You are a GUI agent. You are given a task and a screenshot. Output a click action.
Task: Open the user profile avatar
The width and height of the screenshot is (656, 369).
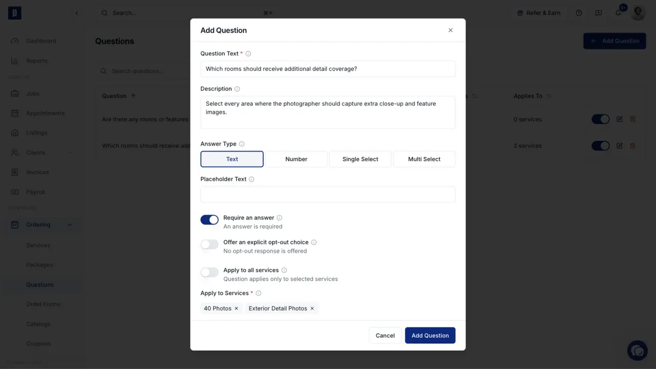(638, 13)
